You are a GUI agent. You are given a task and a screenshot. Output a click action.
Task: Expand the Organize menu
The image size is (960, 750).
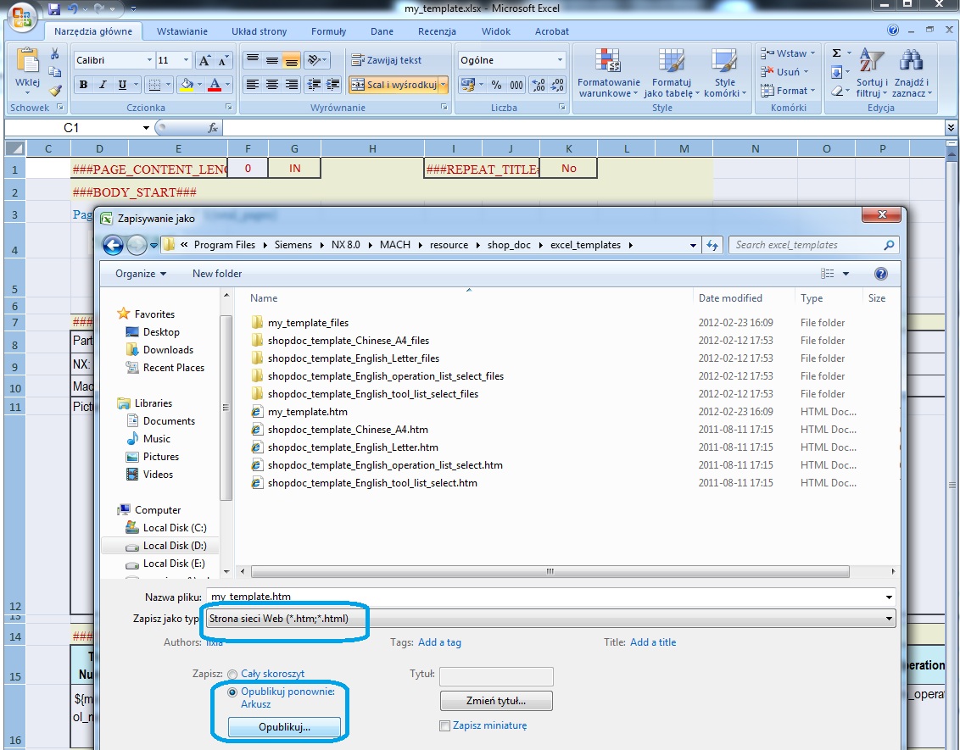click(141, 274)
